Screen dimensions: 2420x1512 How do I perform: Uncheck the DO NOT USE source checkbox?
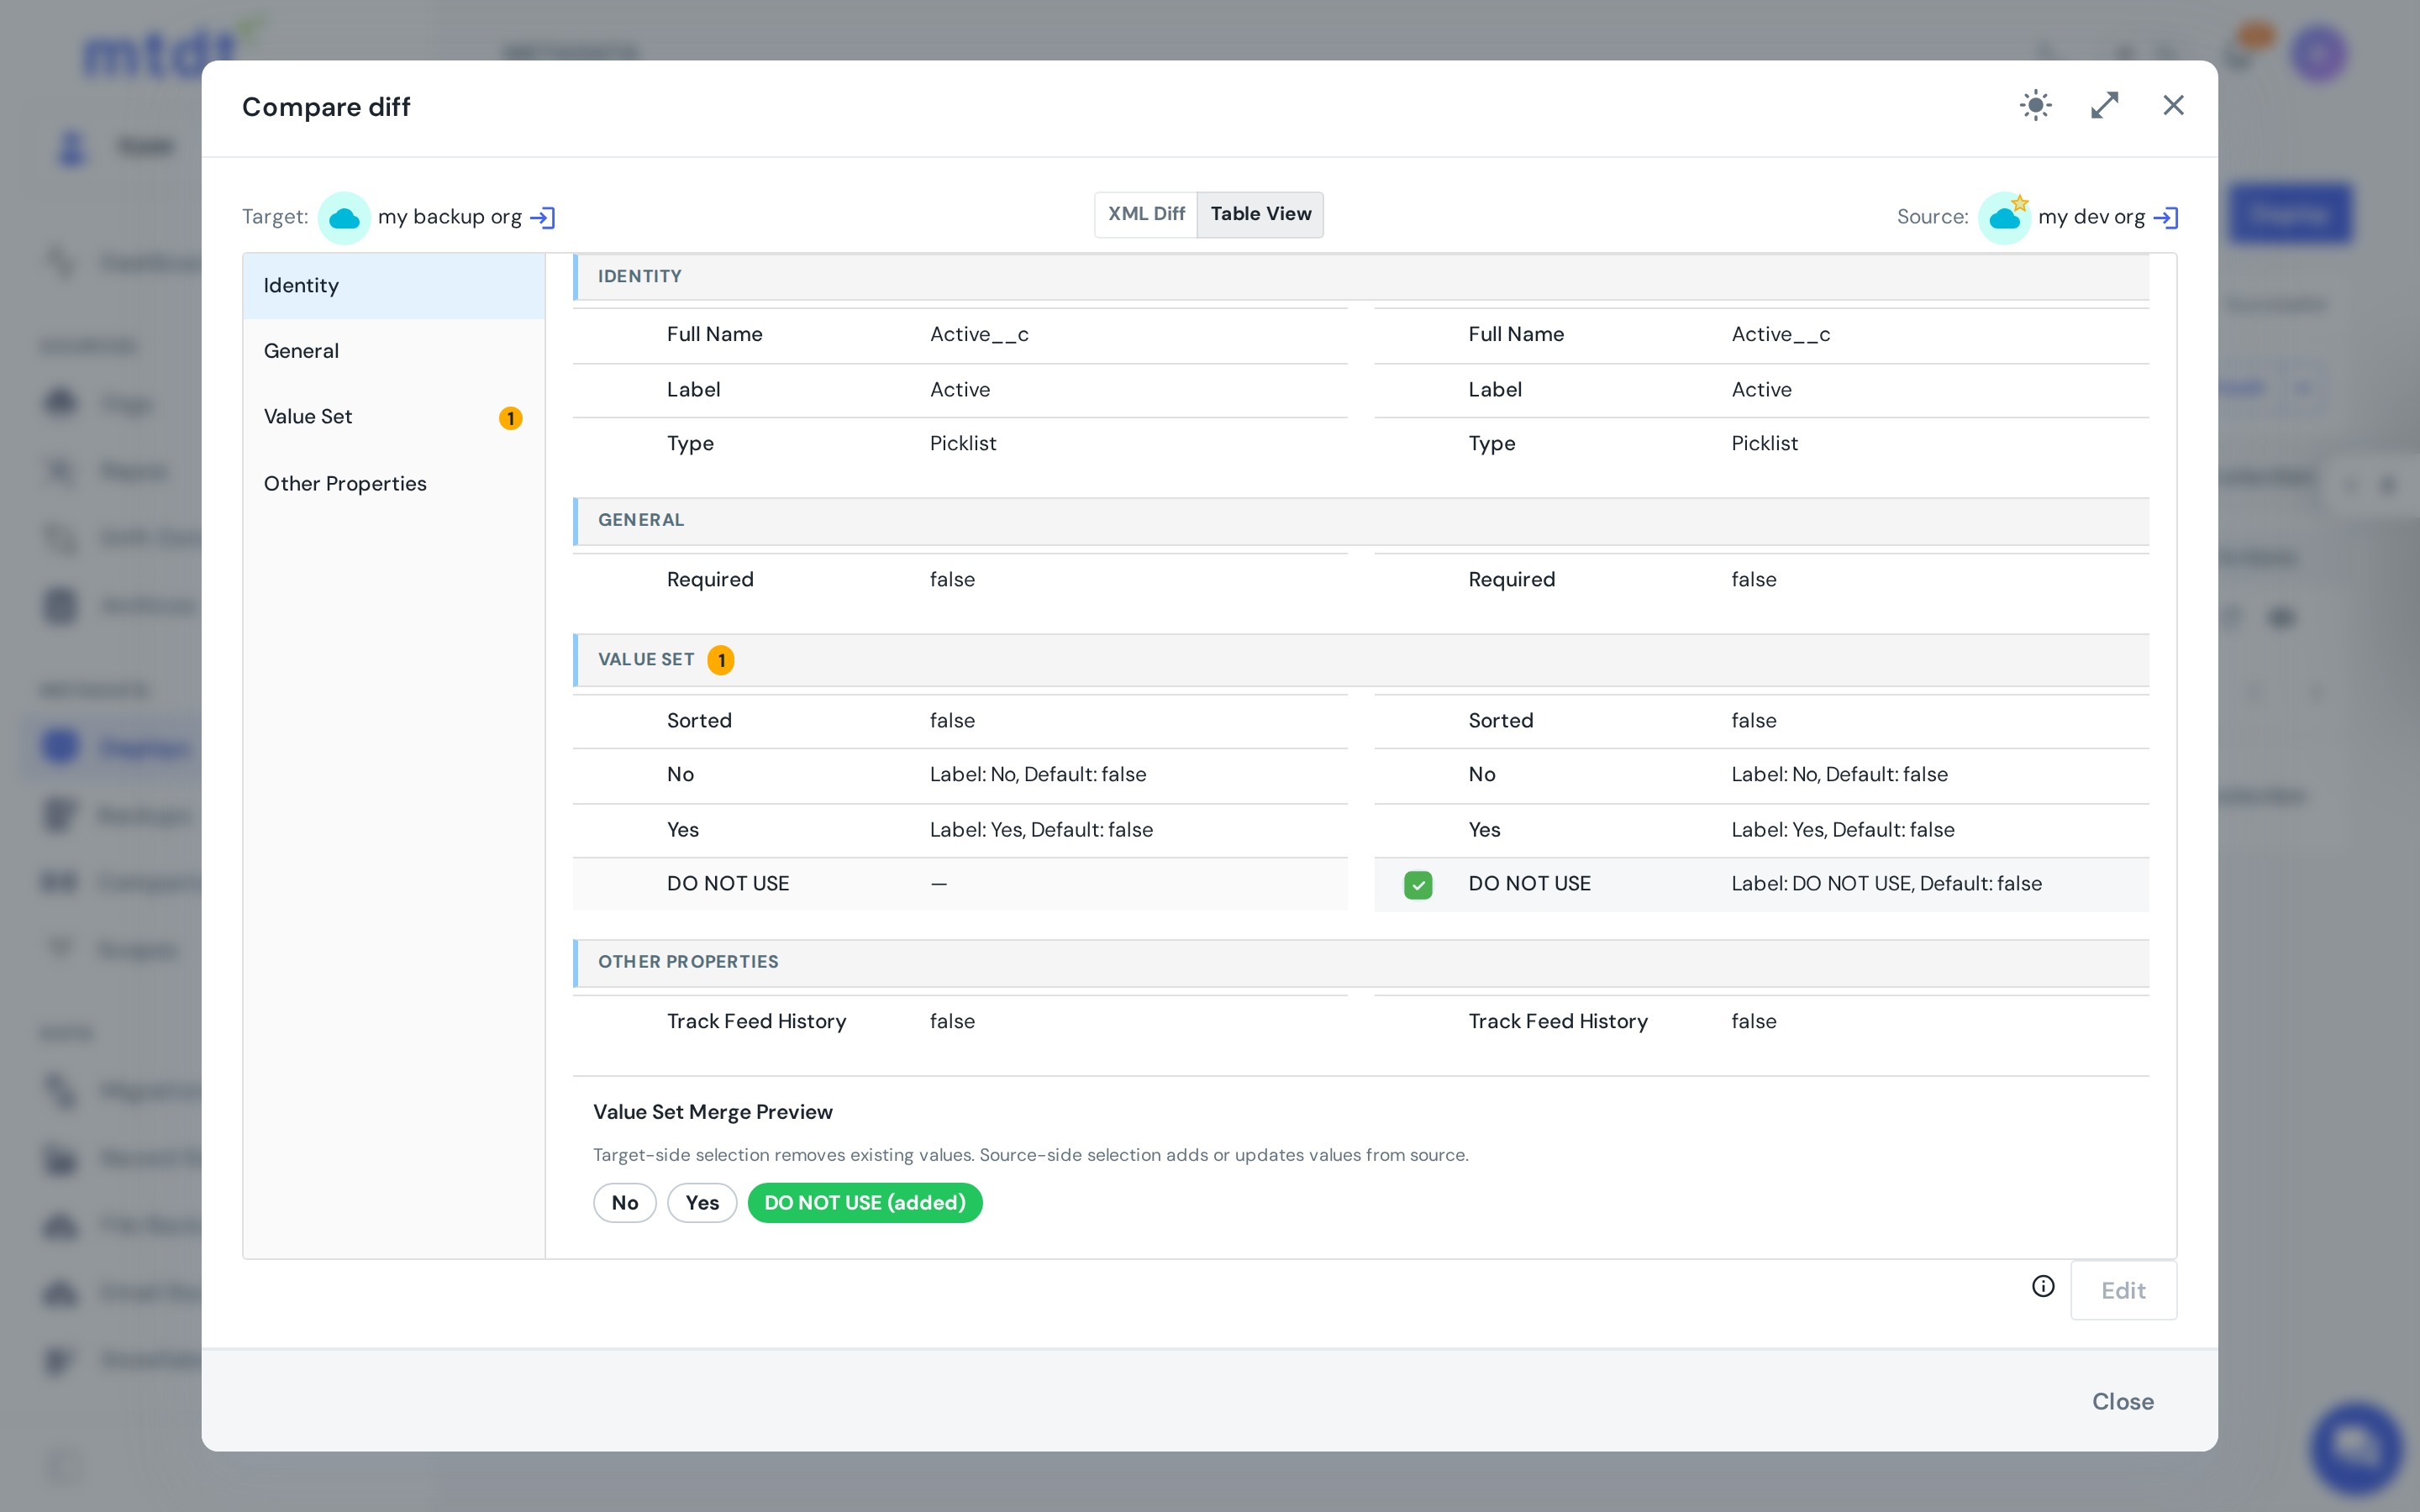(x=1418, y=885)
